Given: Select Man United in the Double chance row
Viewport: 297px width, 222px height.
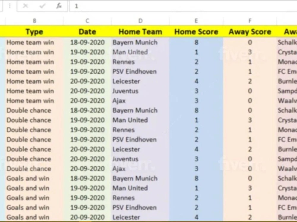Looking at the screenshot, I should [140, 120].
